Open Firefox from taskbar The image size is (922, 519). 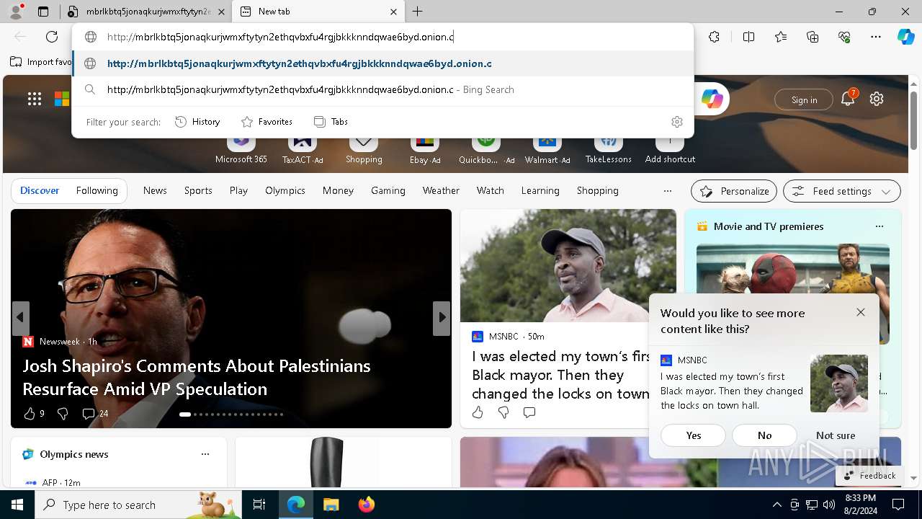366,505
